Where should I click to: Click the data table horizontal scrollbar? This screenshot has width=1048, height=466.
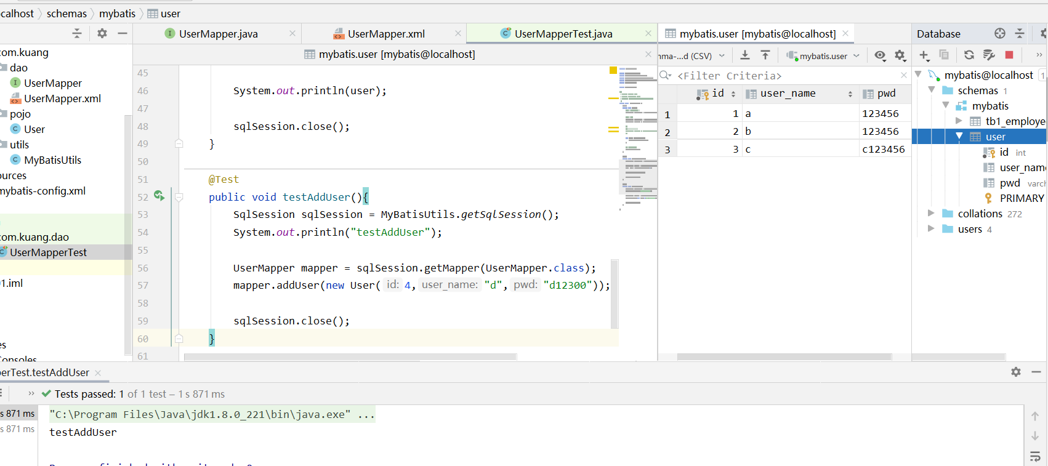pos(784,357)
